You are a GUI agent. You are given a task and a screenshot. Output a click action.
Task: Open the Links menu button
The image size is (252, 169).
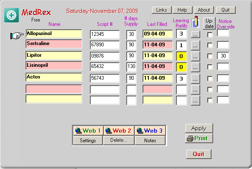(162, 10)
